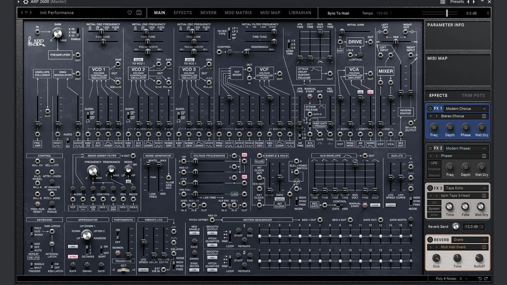Click the KBD UPPER jack
This screenshot has width=507, height=285.
(52, 232)
